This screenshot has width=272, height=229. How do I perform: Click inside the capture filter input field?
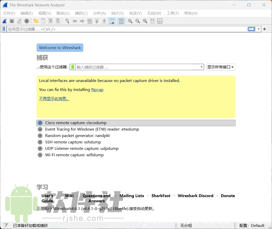pos(136,67)
